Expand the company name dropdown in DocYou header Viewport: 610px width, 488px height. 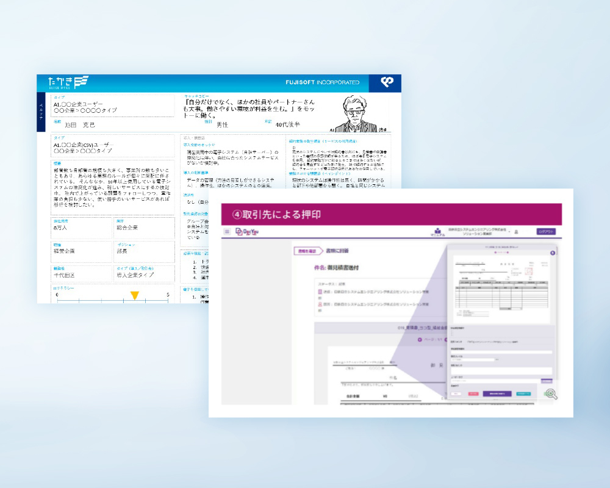click(509, 232)
